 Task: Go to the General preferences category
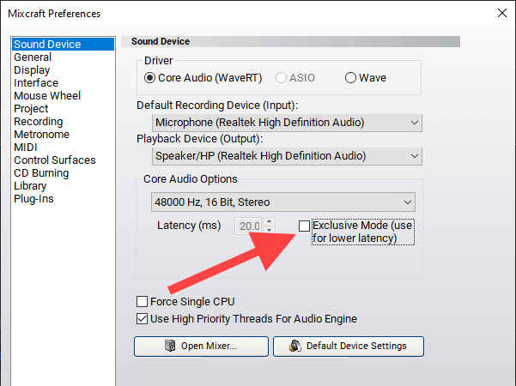point(33,57)
